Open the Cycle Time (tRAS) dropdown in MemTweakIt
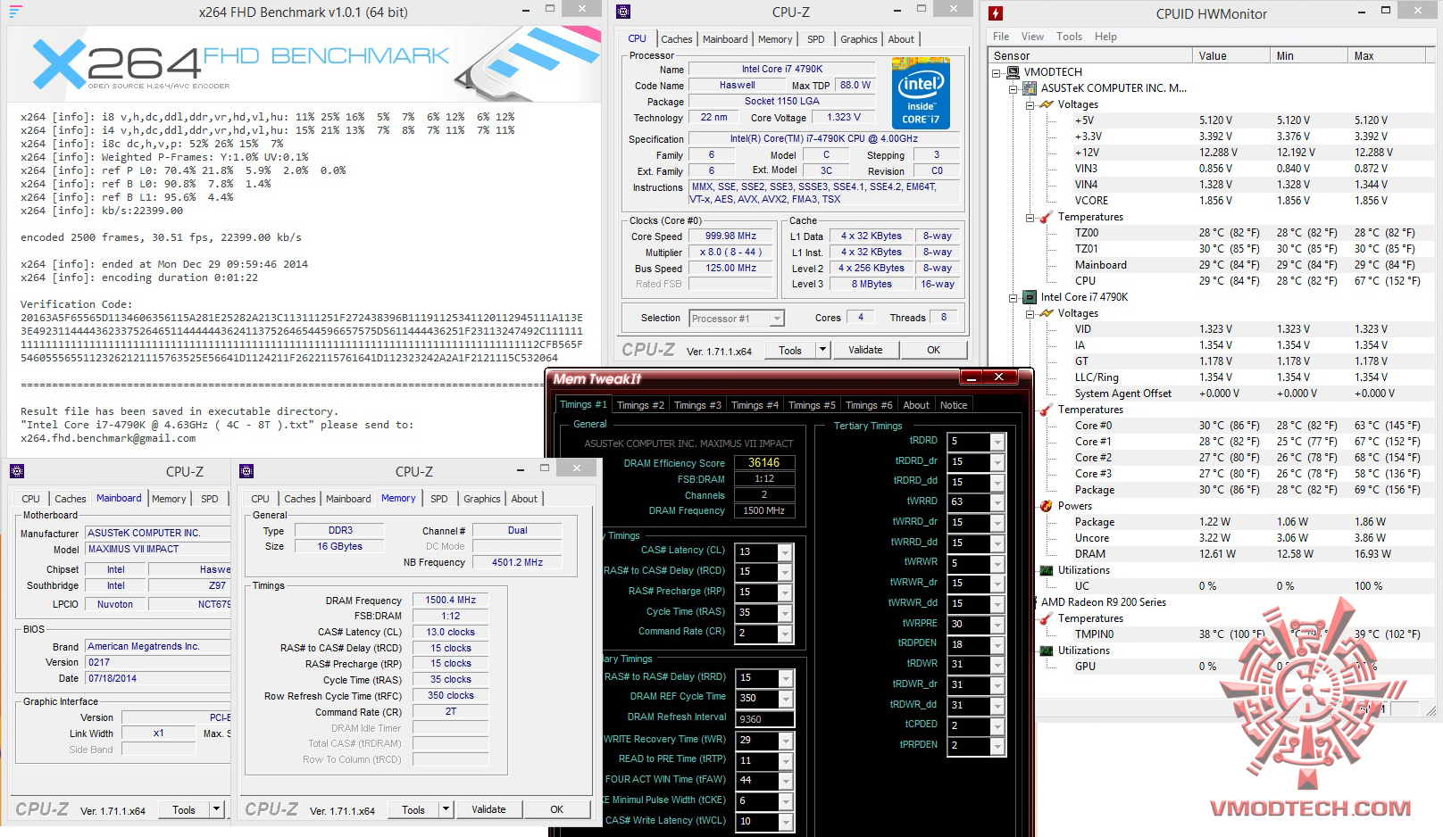The height and width of the screenshot is (837, 1443). [785, 613]
